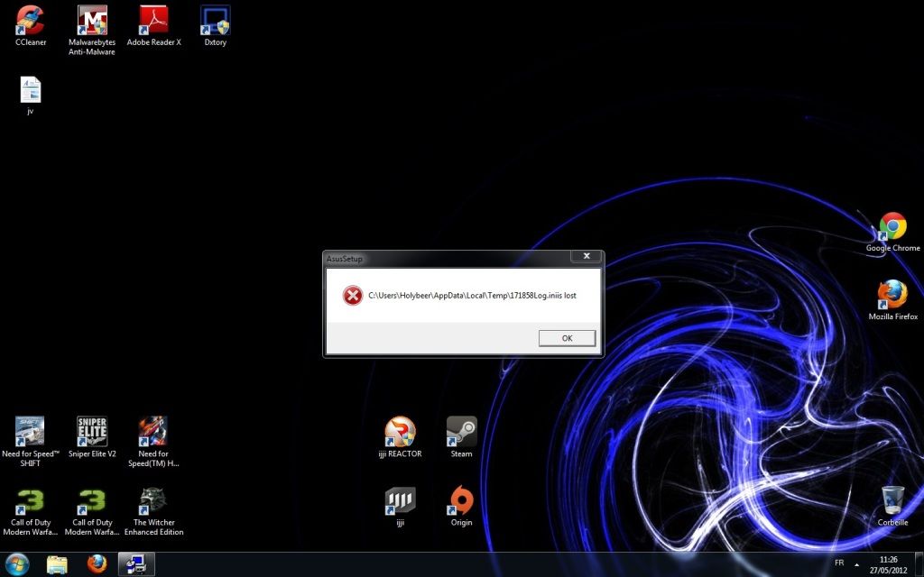Open The Witcher Enhanced Edition shortcut
The image size is (924, 577).
[x=153, y=501]
